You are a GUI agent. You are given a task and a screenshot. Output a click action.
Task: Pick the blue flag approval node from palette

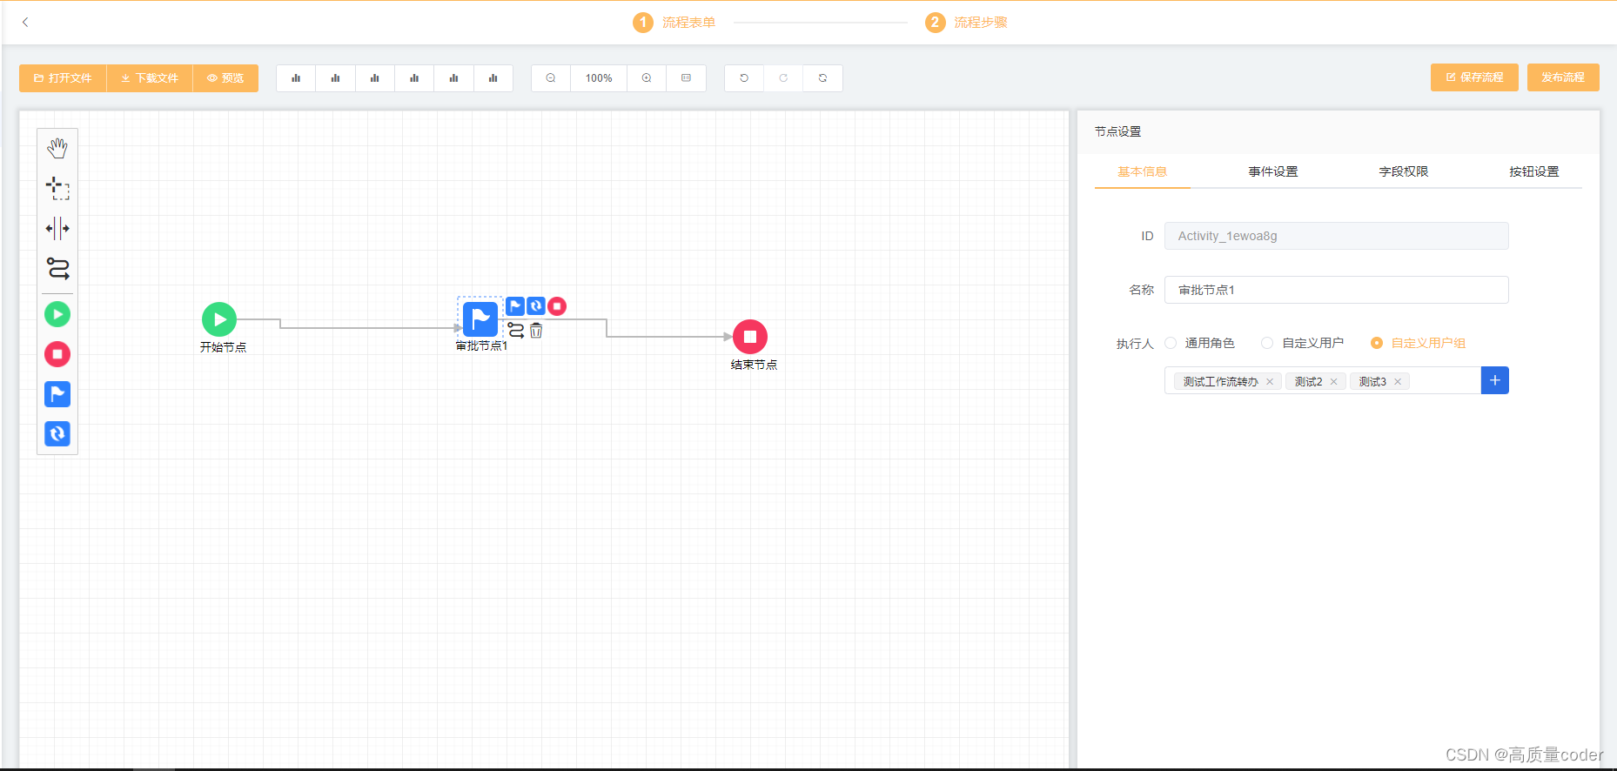point(57,394)
